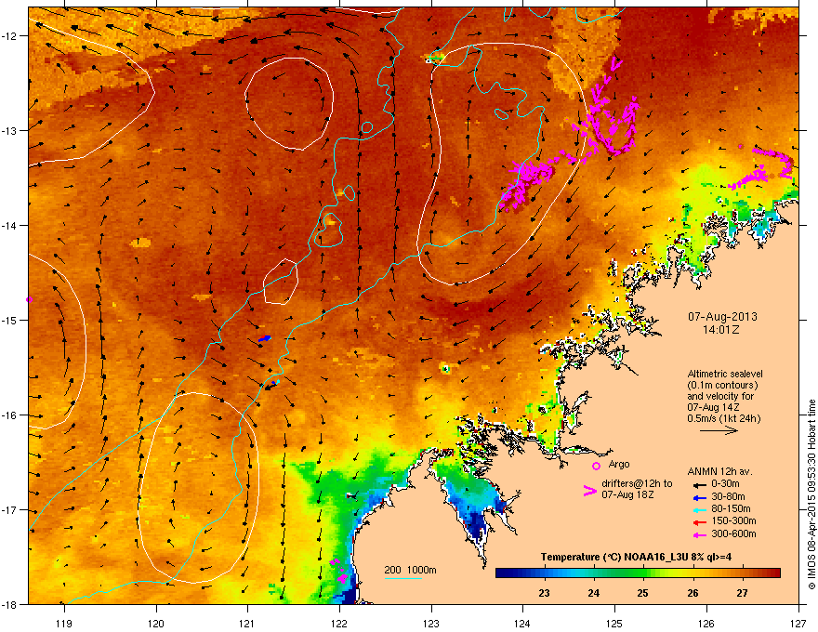Click the latitude axis label '-17'
Screen dimensions: 818x632
9,509
